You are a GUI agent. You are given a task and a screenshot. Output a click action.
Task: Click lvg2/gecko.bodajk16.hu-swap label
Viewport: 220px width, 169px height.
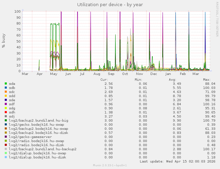[36, 125]
